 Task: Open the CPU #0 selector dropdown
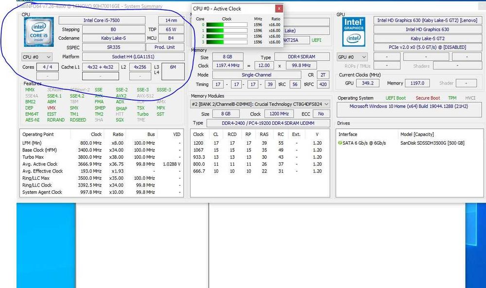pyautogui.click(x=37, y=57)
